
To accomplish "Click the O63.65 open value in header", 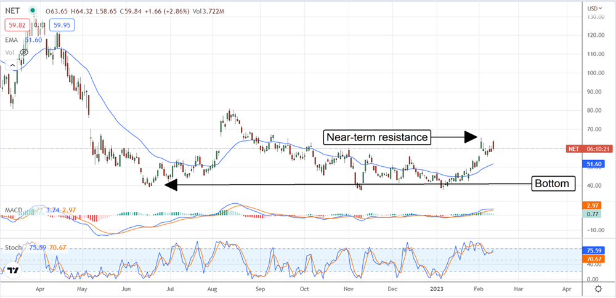I will (x=56, y=11).
